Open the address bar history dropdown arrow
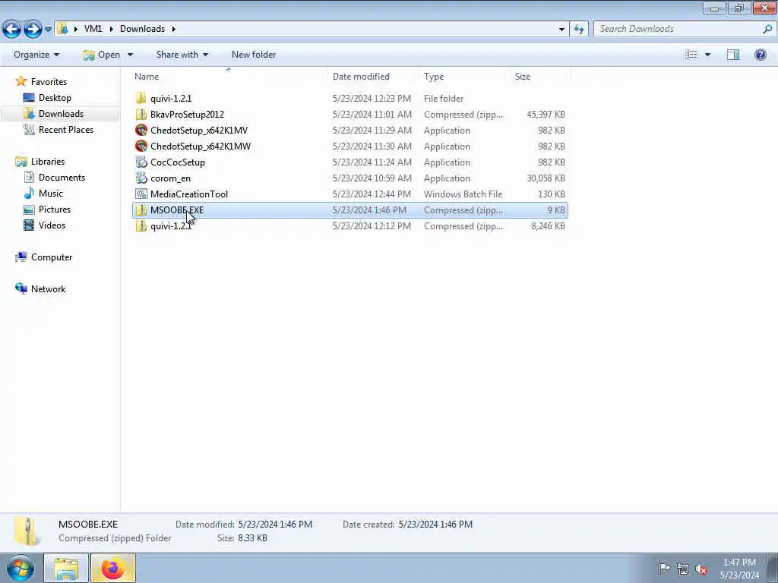The image size is (778, 583). tap(561, 30)
